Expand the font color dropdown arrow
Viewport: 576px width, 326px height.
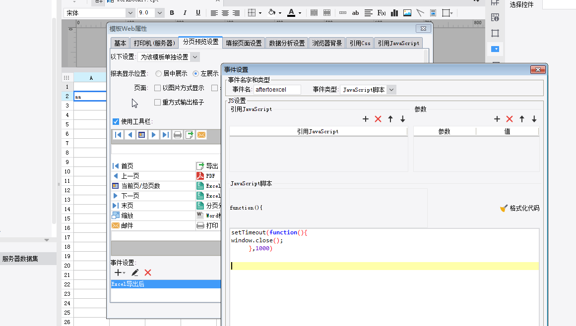300,13
